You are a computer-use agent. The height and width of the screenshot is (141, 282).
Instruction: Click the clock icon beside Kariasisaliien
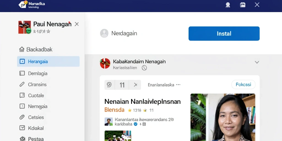pyautogui.click(x=144, y=68)
